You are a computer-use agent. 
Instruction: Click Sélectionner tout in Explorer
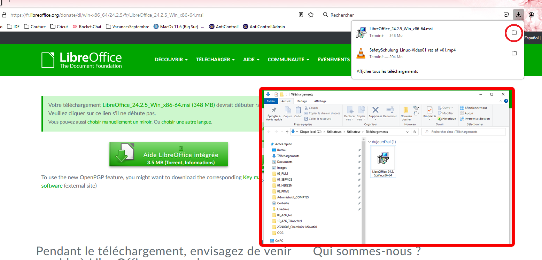pos(474,108)
